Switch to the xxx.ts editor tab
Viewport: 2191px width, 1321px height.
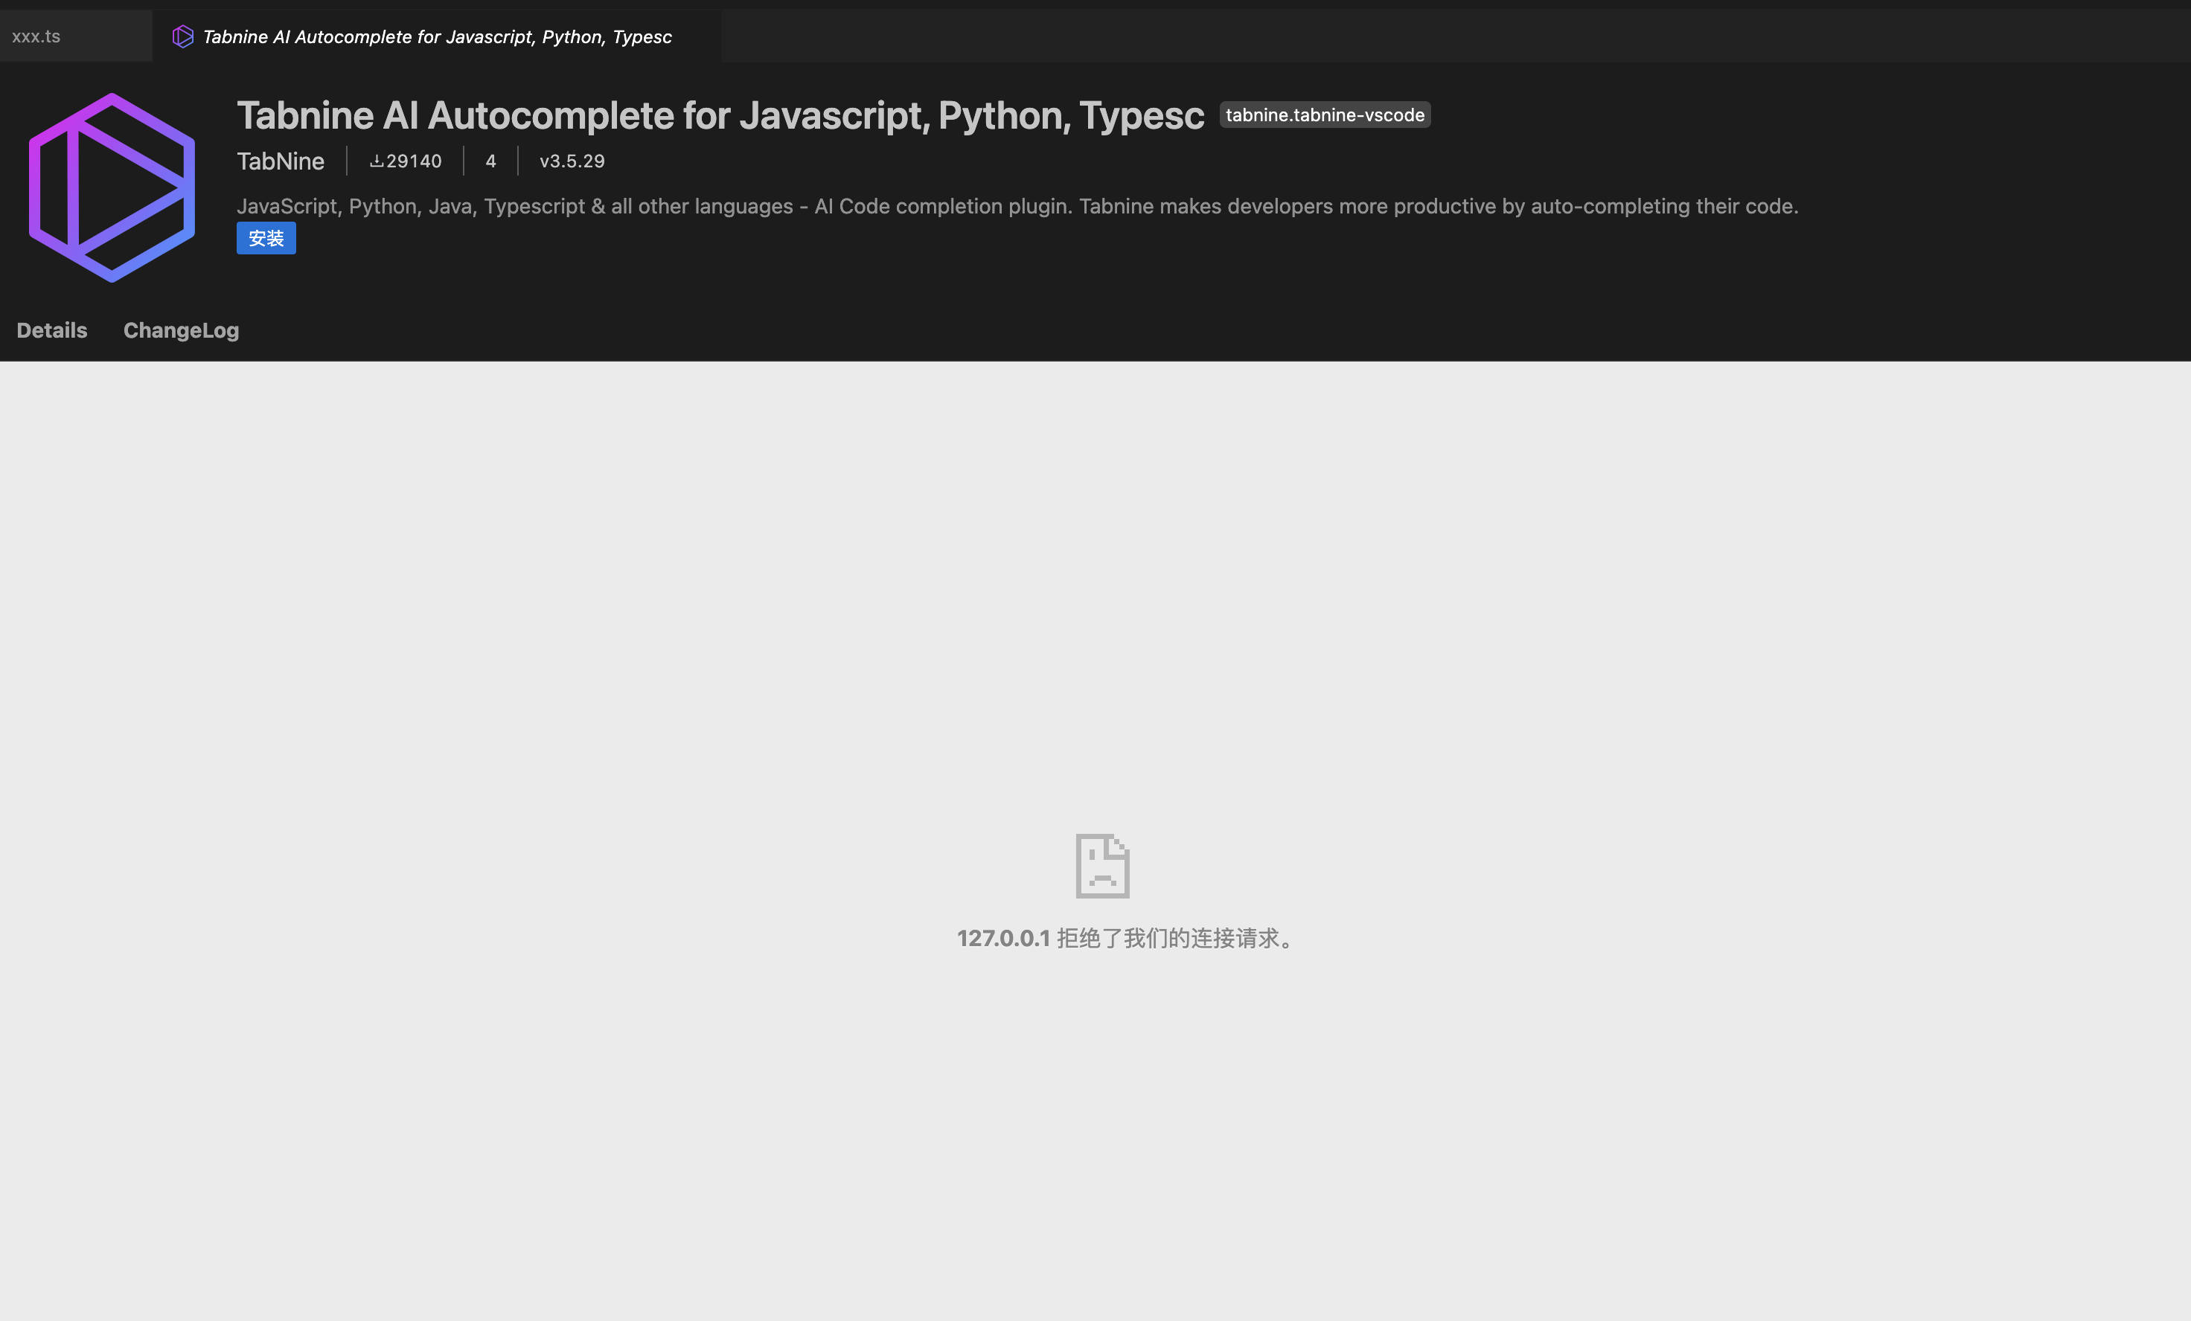tap(37, 36)
